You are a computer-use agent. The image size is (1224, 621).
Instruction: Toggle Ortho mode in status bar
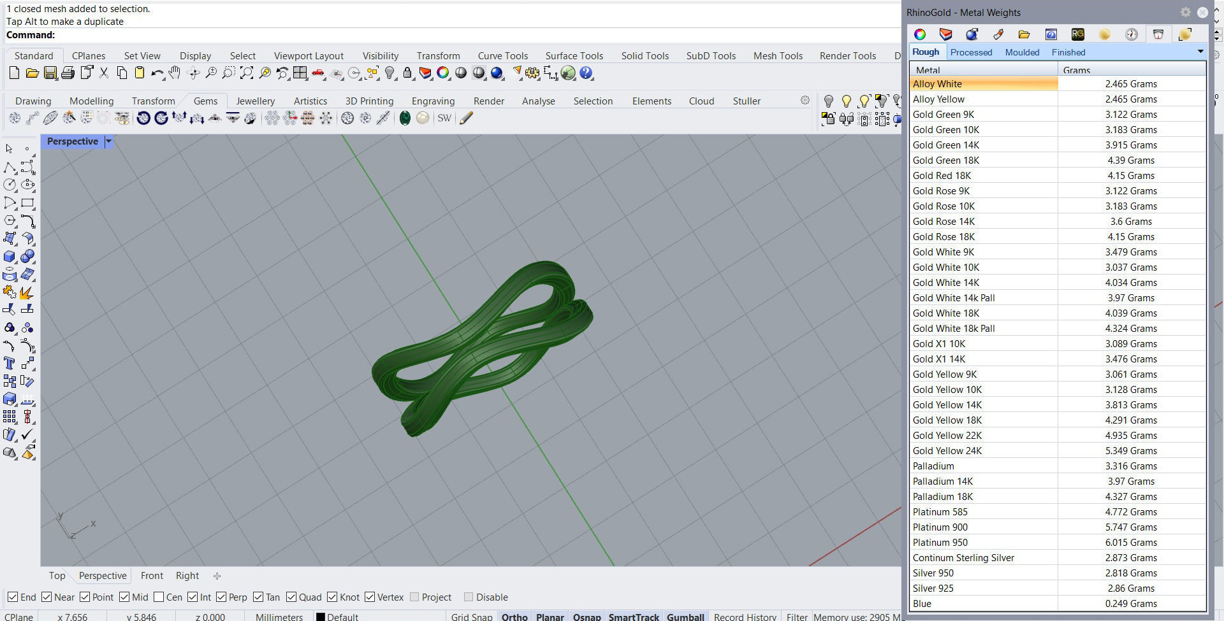(514, 617)
